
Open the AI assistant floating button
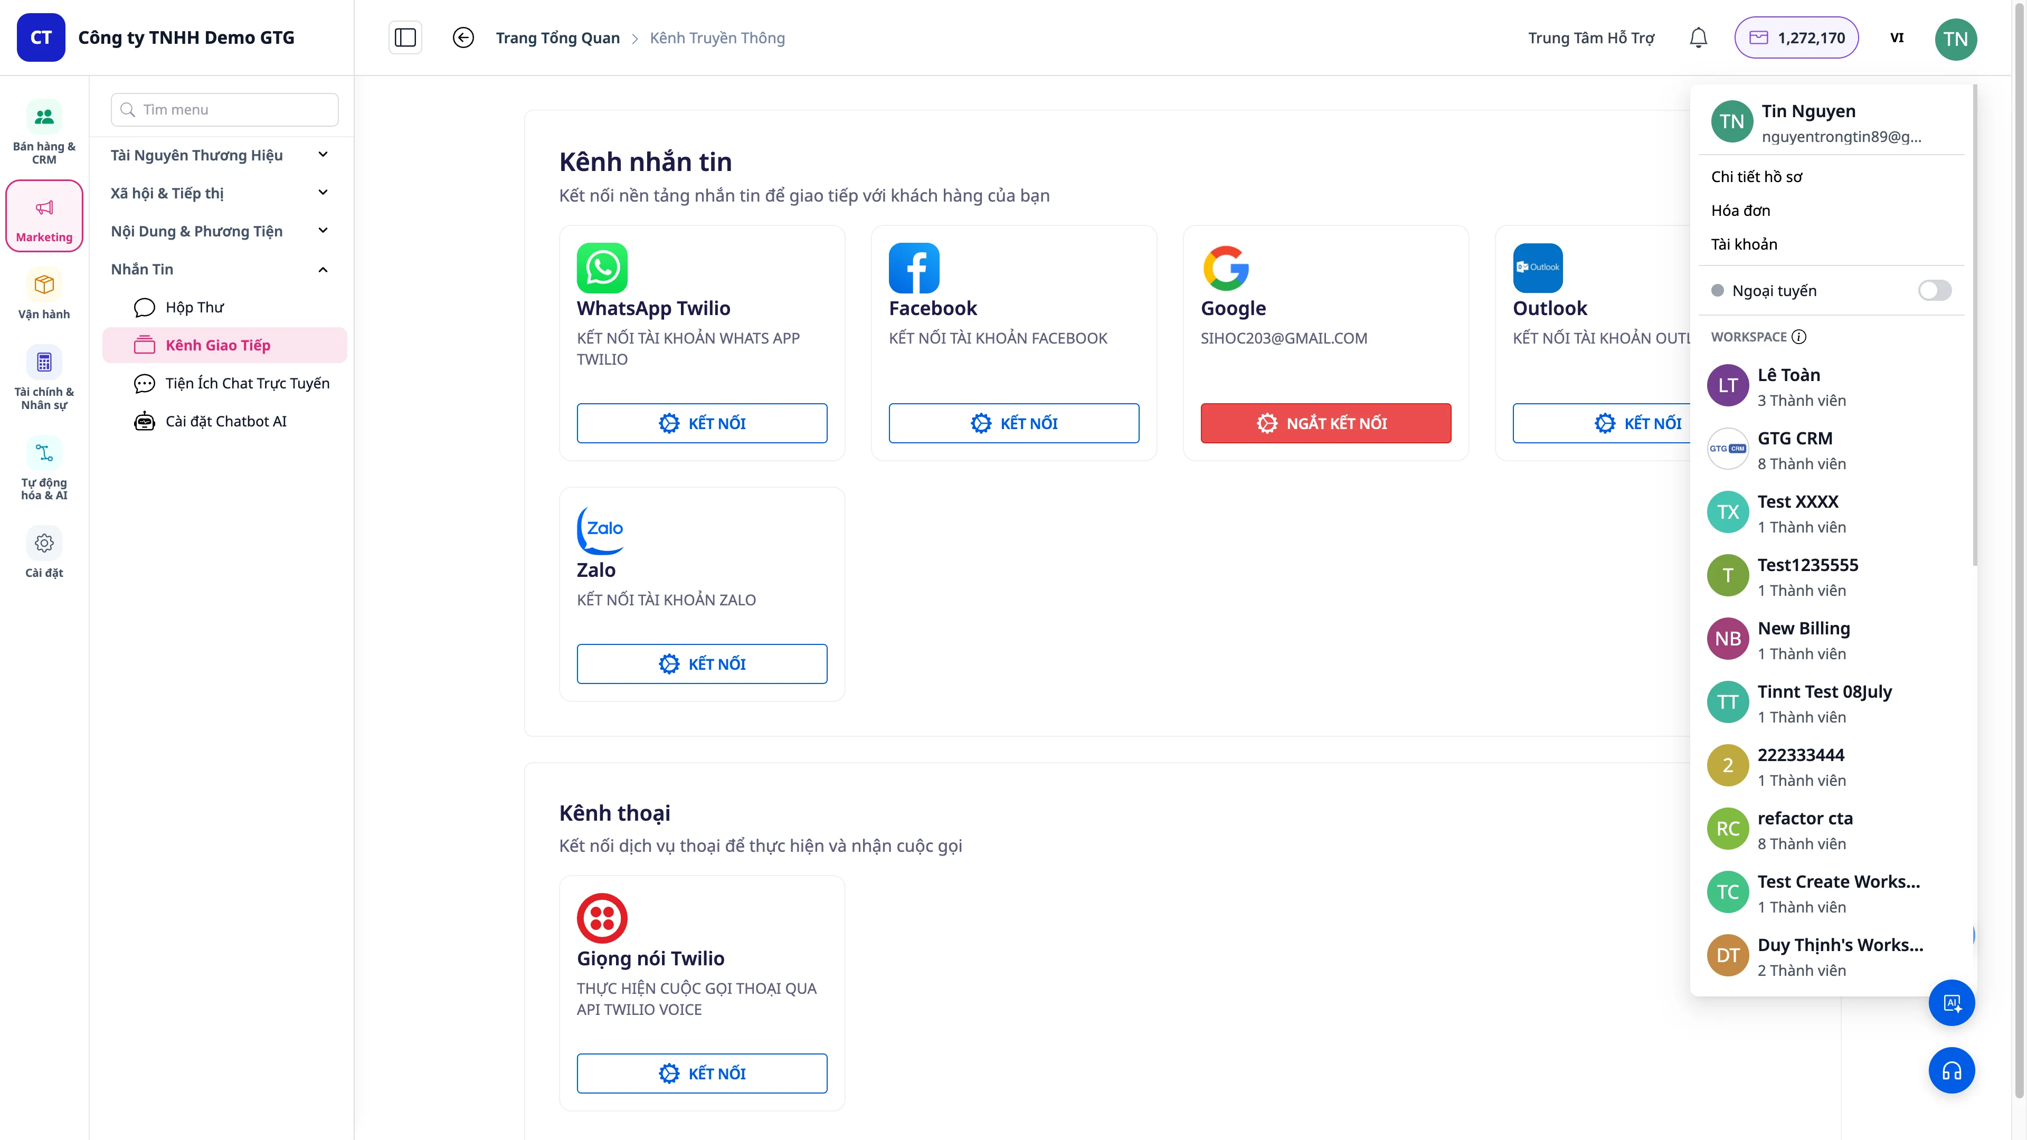1952,1002
